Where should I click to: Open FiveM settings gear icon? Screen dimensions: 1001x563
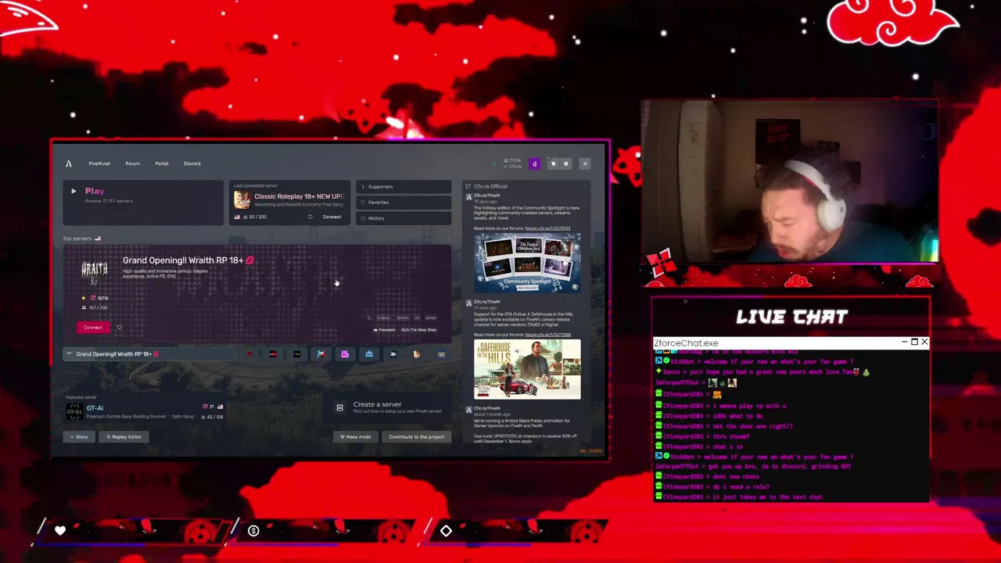pos(566,163)
